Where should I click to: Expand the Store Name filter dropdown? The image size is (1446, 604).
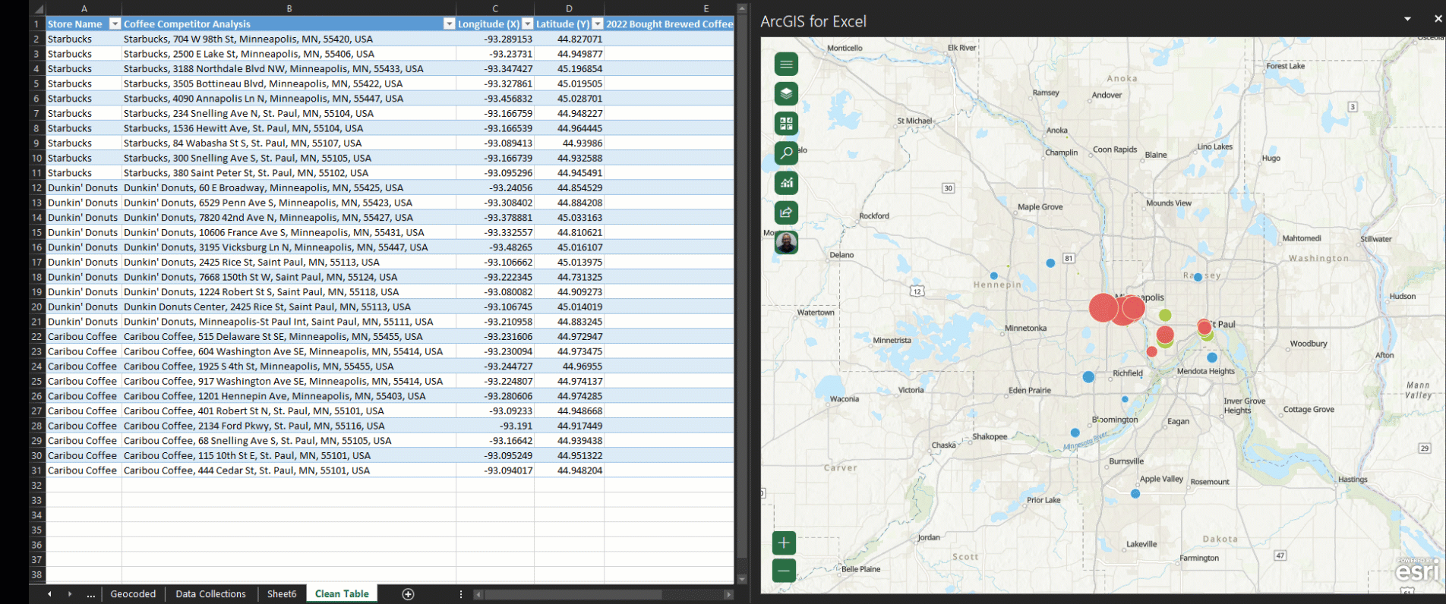[x=115, y=24]
